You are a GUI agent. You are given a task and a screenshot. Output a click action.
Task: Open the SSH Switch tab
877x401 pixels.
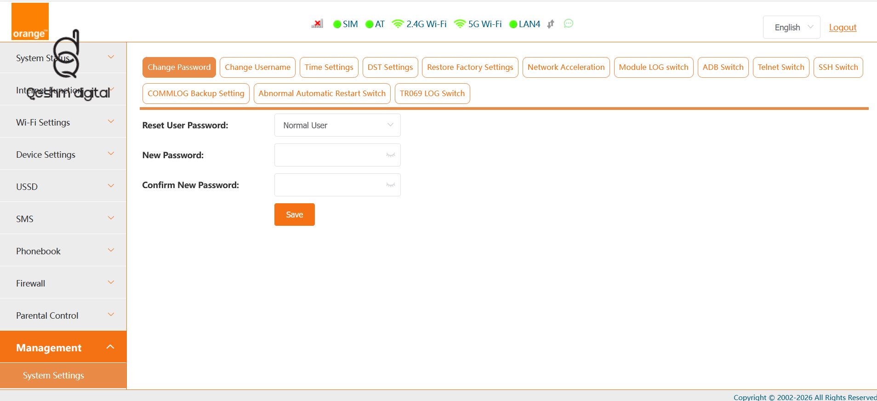(x=838, y=67)
